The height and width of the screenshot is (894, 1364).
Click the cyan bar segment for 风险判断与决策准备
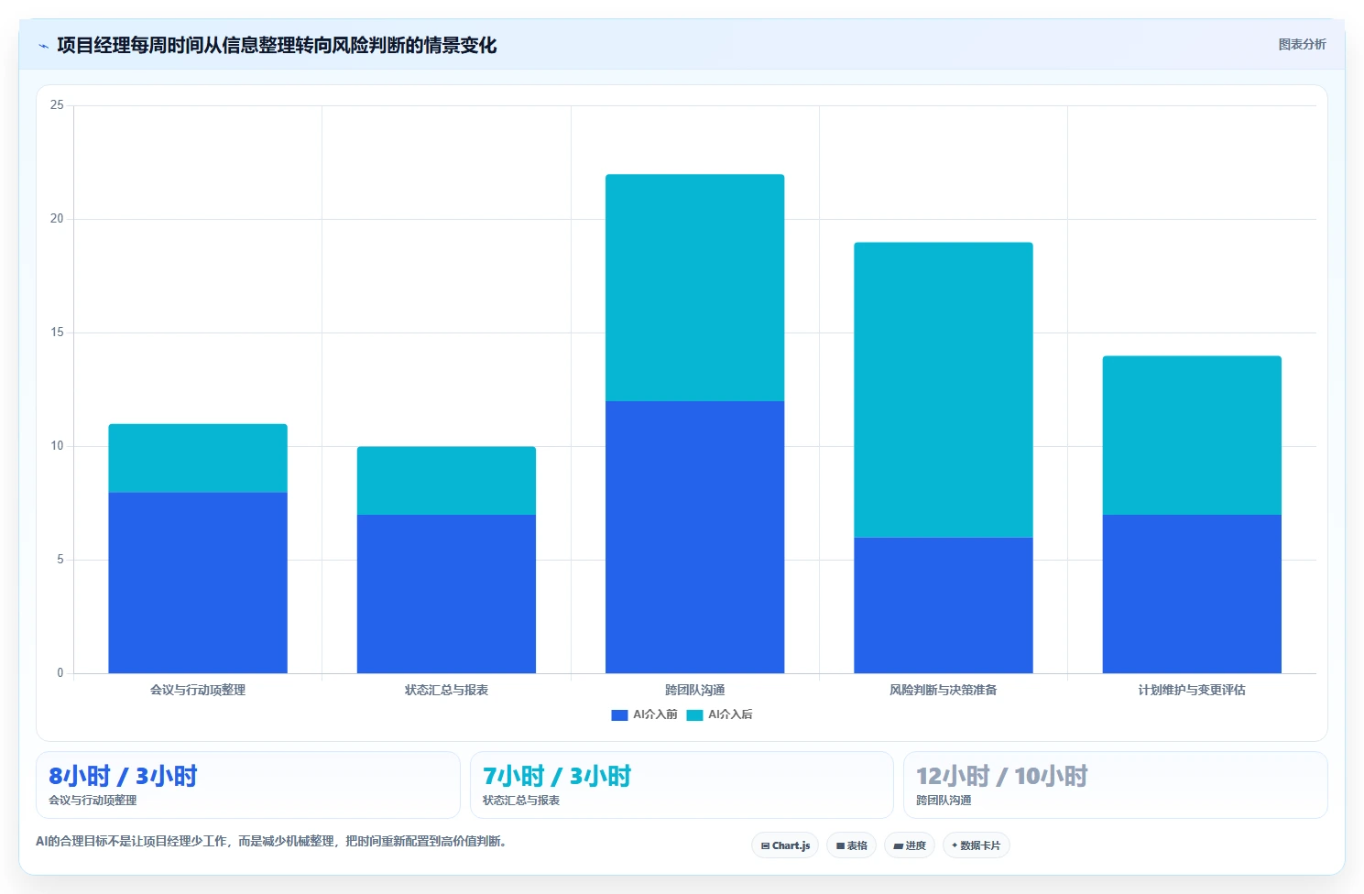(x=944, y=390)
